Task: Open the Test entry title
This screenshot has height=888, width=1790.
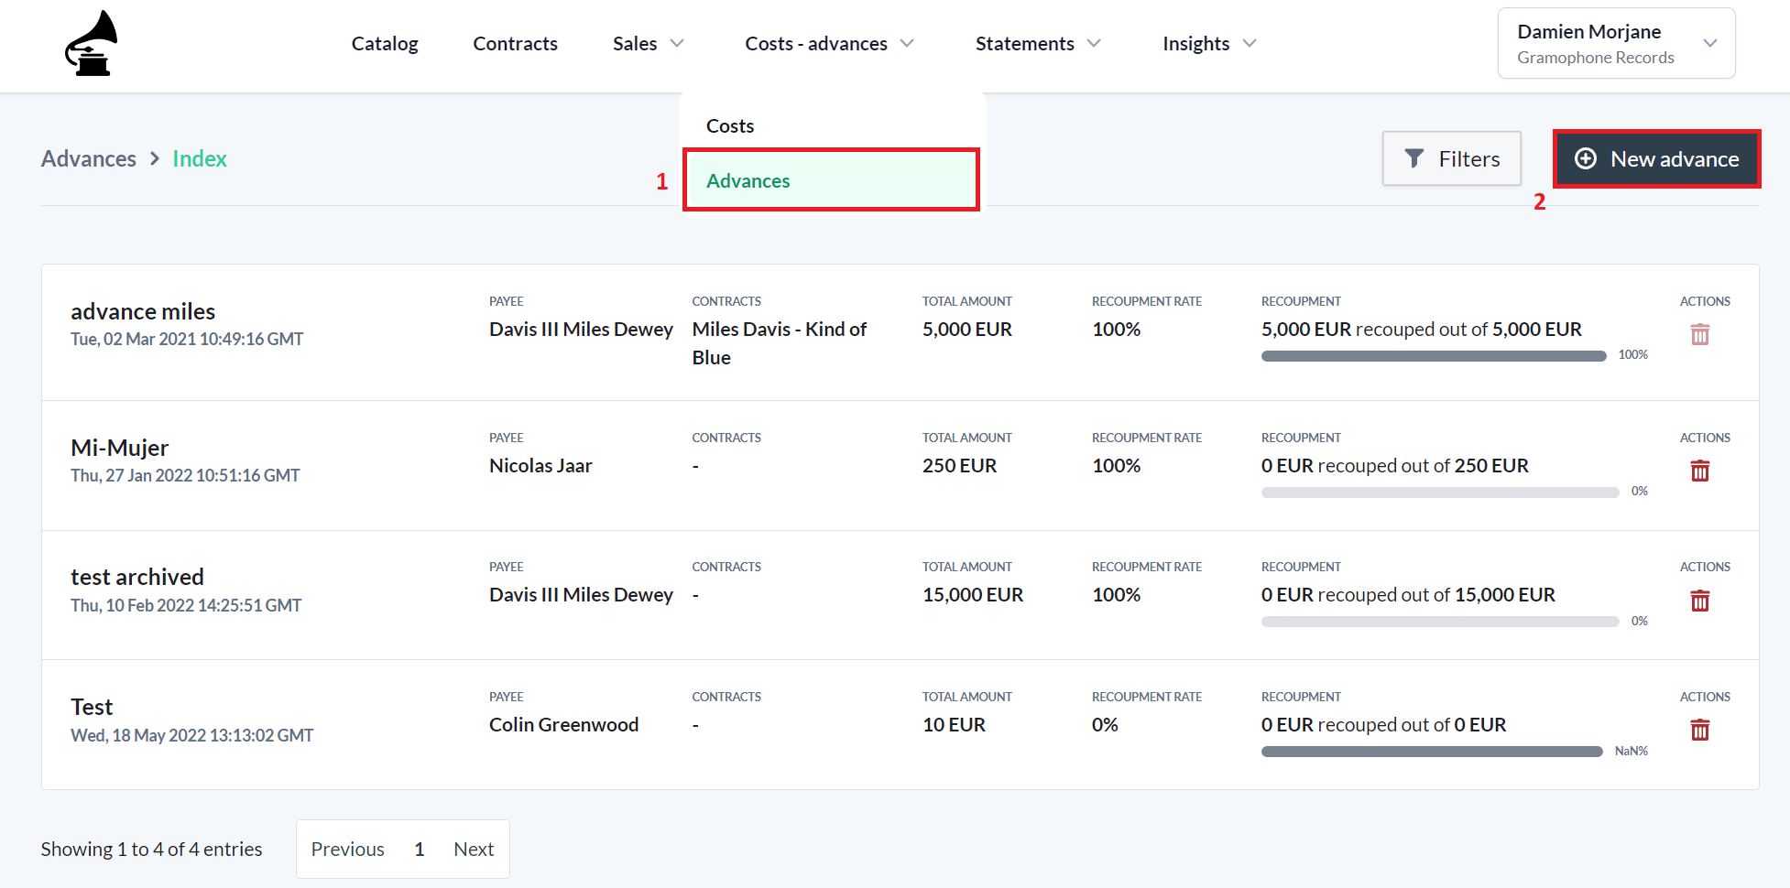Action: [92, 707]
